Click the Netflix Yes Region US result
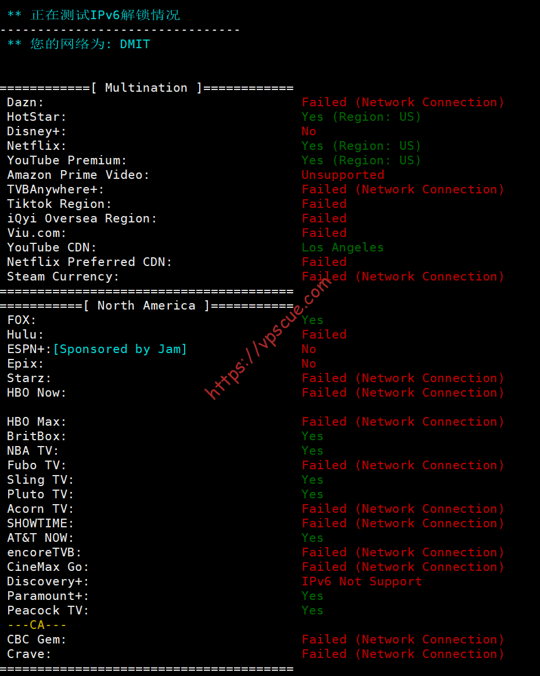 (x=361, y=146)
